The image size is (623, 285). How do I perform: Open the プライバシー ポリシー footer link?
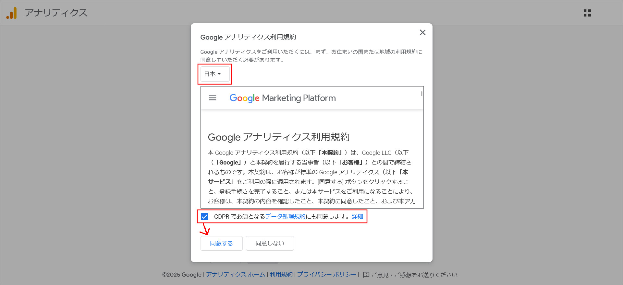[x=326, y=275]
